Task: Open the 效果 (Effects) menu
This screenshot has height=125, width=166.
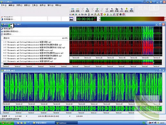Action: [19, 5]
